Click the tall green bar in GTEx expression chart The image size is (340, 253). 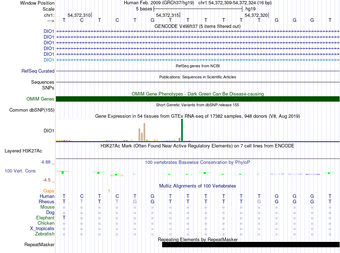tap(182, 130)
